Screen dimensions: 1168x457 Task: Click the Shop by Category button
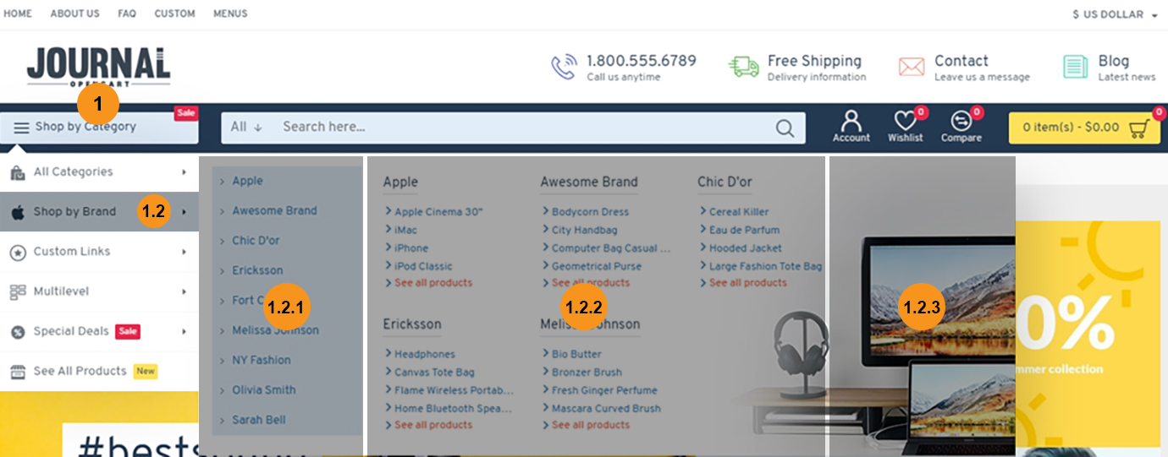[99, 127]
